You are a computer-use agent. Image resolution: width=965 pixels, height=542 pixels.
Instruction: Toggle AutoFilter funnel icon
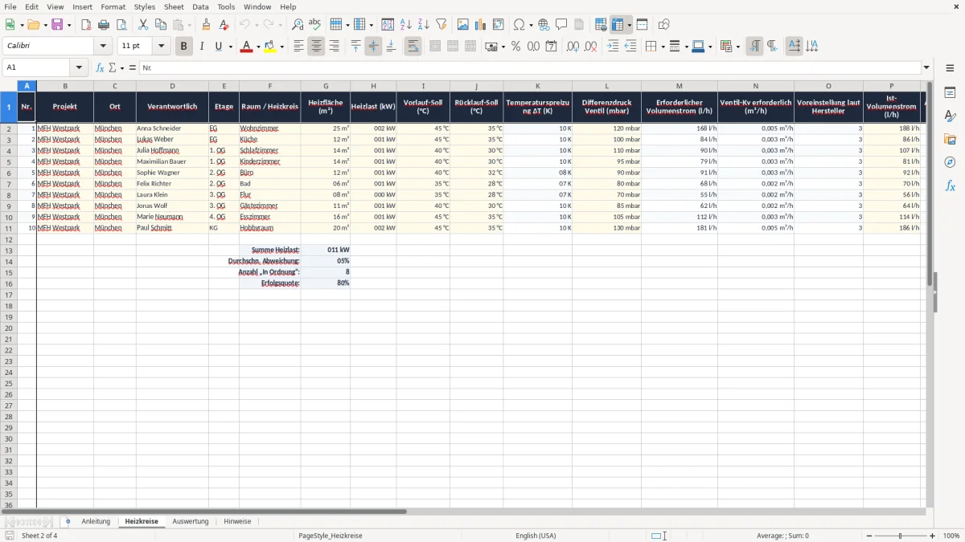441,25
